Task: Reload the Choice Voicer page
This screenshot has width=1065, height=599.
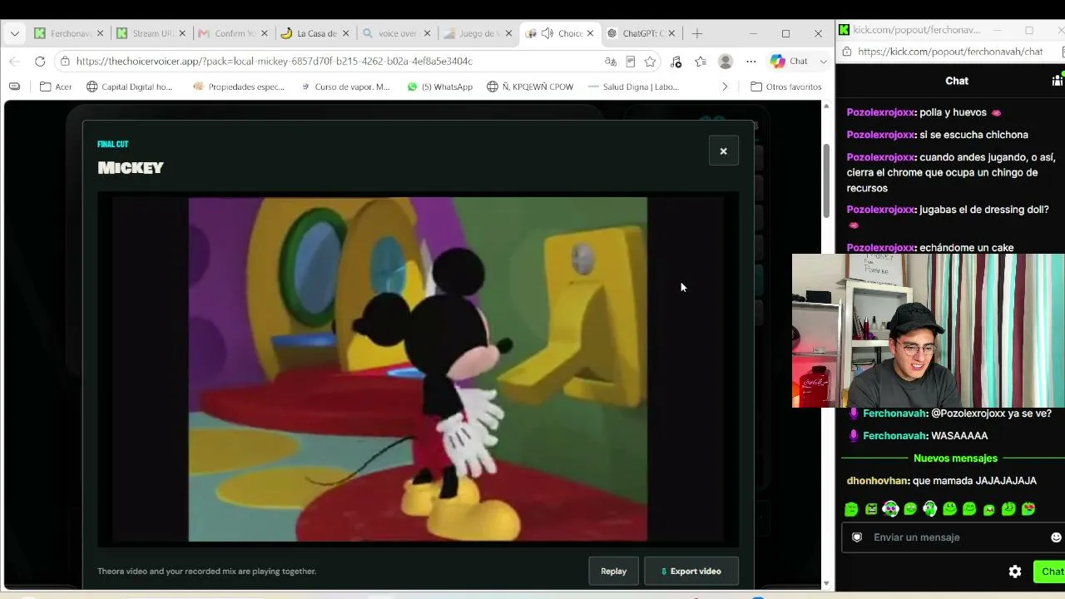Action: (40, 61)
